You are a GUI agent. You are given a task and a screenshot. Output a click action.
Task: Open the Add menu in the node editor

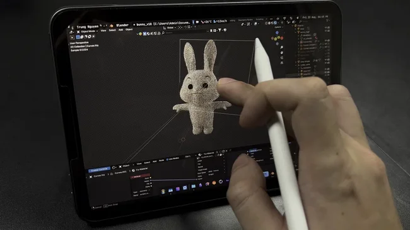[155, 162]
